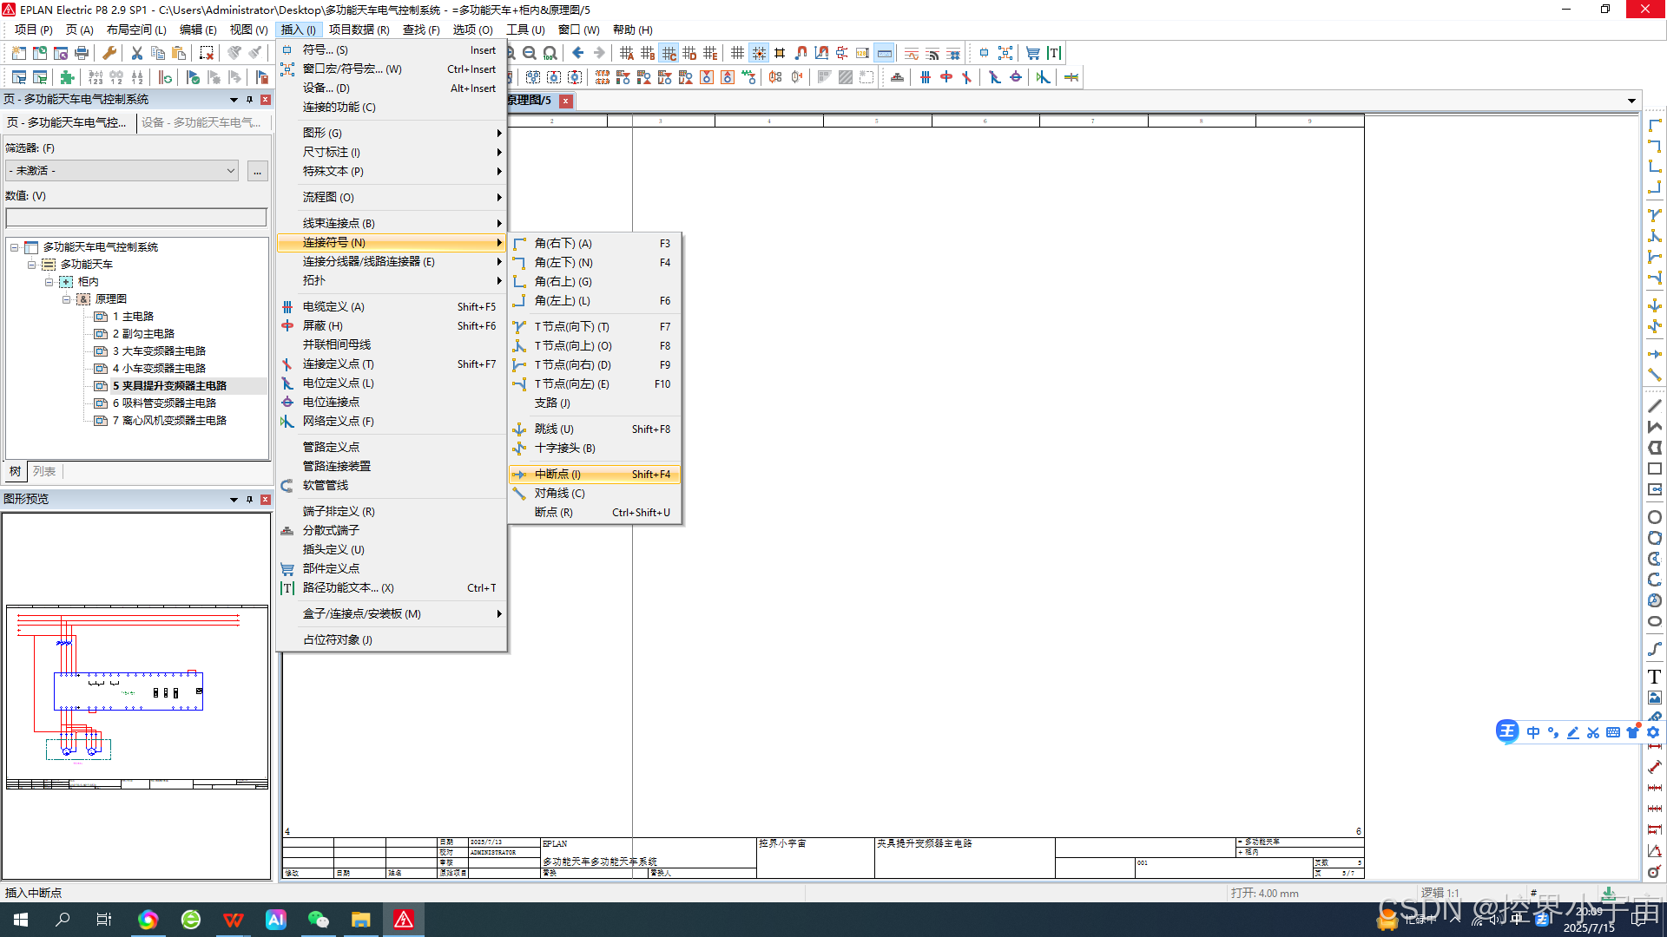
Task: Toggle object snap magnet icon
Action: (801, 53)
